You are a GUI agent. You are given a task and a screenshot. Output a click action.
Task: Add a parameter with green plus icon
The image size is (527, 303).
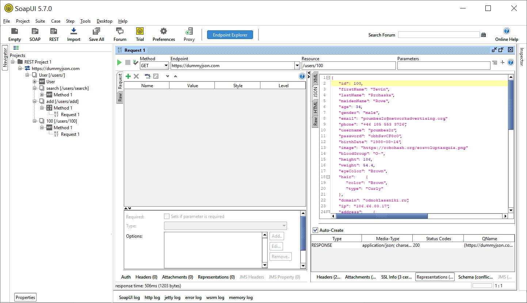coord(128,76)
